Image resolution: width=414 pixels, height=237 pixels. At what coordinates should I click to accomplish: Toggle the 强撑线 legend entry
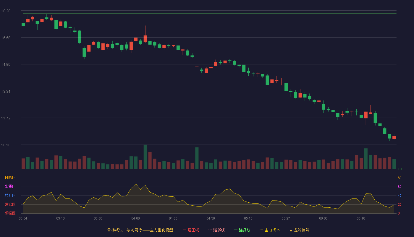242,230
